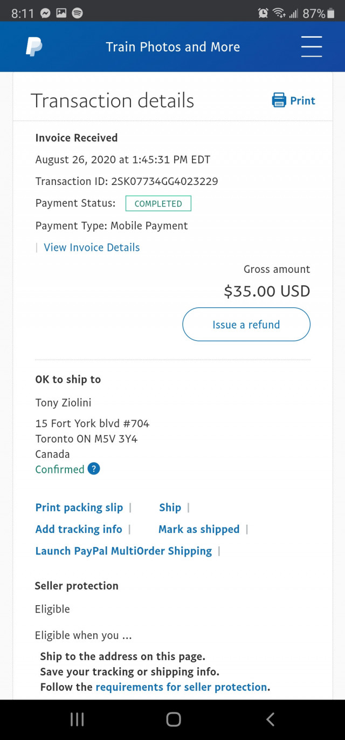Open View Invoice Details link

[92, 248]
